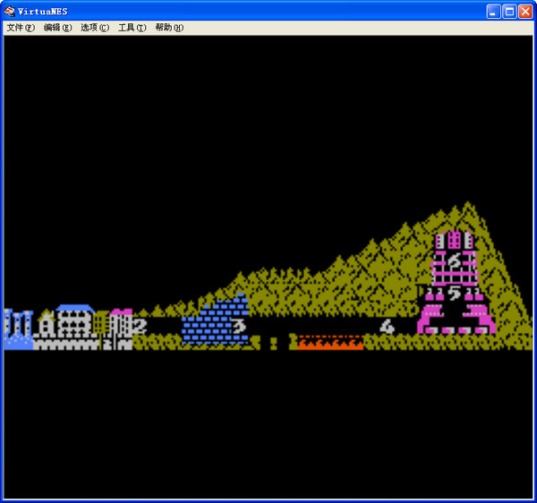Open the 工具(T) tools menu
This screenshot has width=537, height=503.
(x=132, y=28)
